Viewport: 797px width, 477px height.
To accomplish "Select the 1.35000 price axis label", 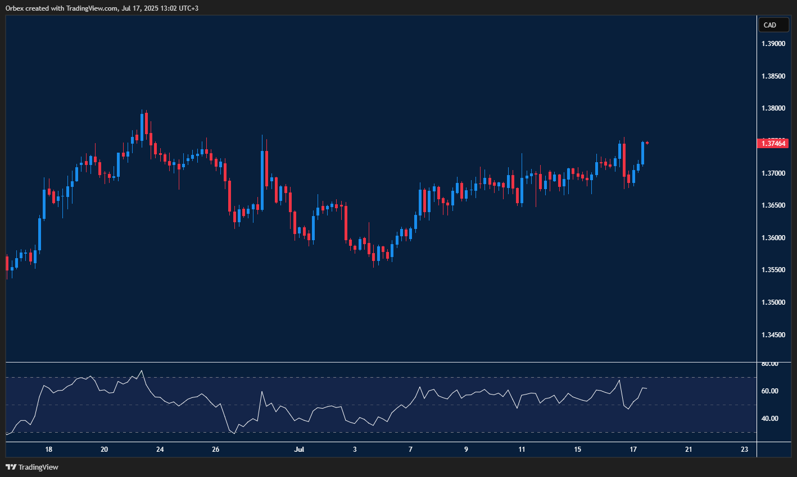I will point(773,302).
